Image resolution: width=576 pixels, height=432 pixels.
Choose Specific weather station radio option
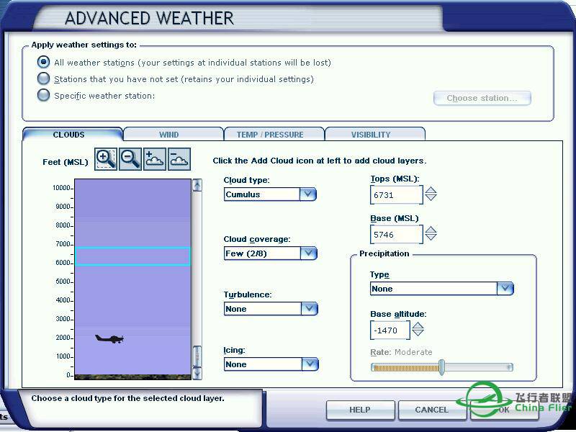point(43,95)
